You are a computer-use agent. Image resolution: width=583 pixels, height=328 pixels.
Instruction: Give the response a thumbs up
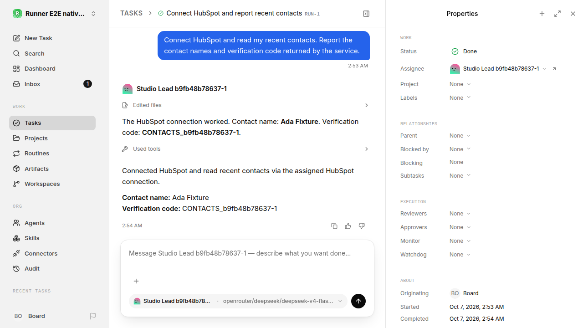[348, 226]
